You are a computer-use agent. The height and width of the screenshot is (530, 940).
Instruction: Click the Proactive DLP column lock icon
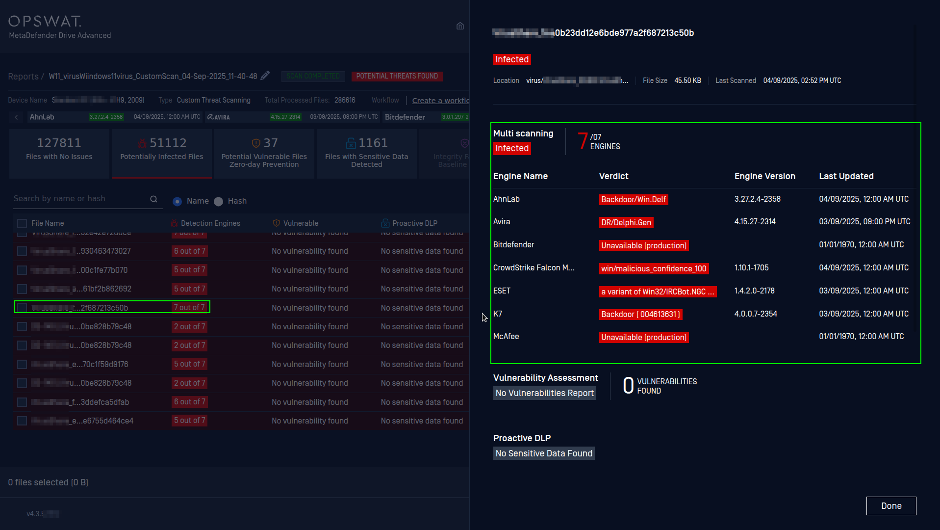[x=385, y=223]
